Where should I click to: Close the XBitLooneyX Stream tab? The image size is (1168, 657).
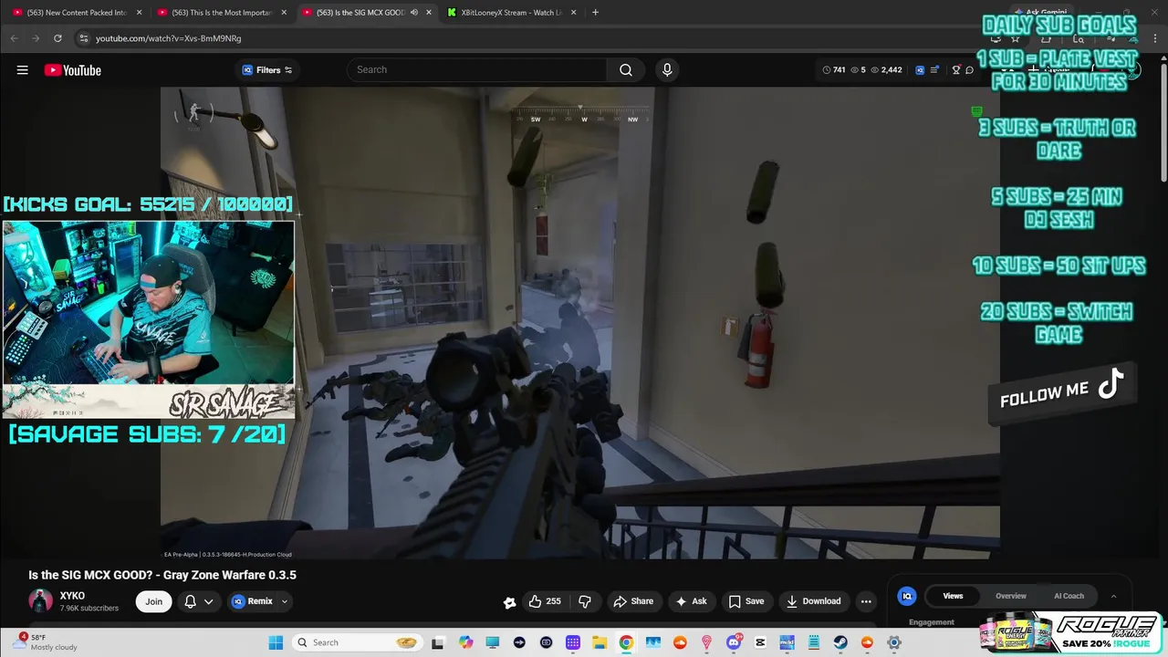point(573,13)
